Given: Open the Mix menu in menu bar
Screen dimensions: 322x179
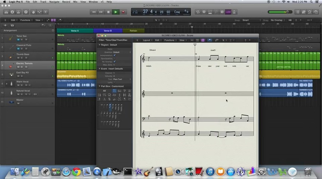Looking at the screenshot, I should [75, 2].
